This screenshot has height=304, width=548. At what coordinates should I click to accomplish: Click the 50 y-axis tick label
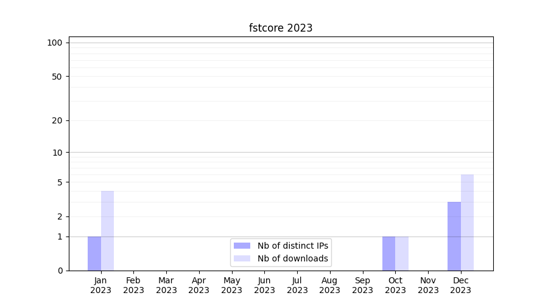tap(57, 77)
